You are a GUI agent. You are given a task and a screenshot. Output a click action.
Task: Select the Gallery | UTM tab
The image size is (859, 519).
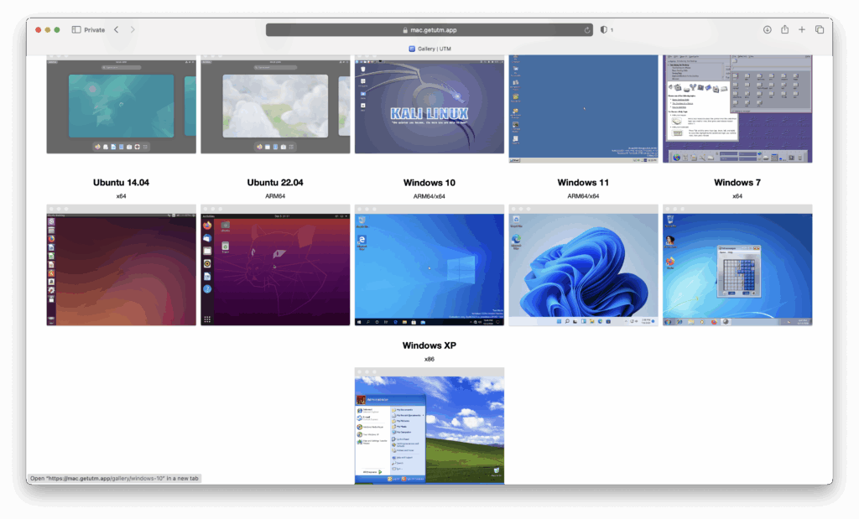429,48
